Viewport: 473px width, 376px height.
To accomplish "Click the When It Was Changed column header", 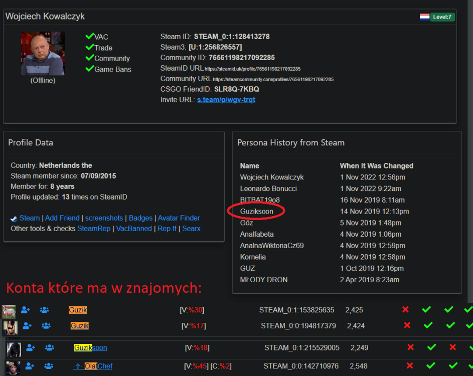I will 377,166.
